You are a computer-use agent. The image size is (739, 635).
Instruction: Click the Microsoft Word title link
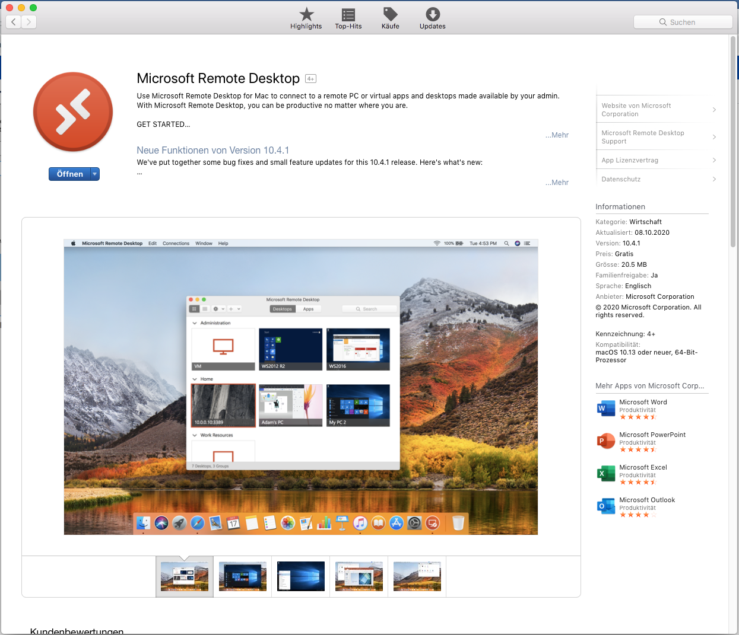coord(643,402)
